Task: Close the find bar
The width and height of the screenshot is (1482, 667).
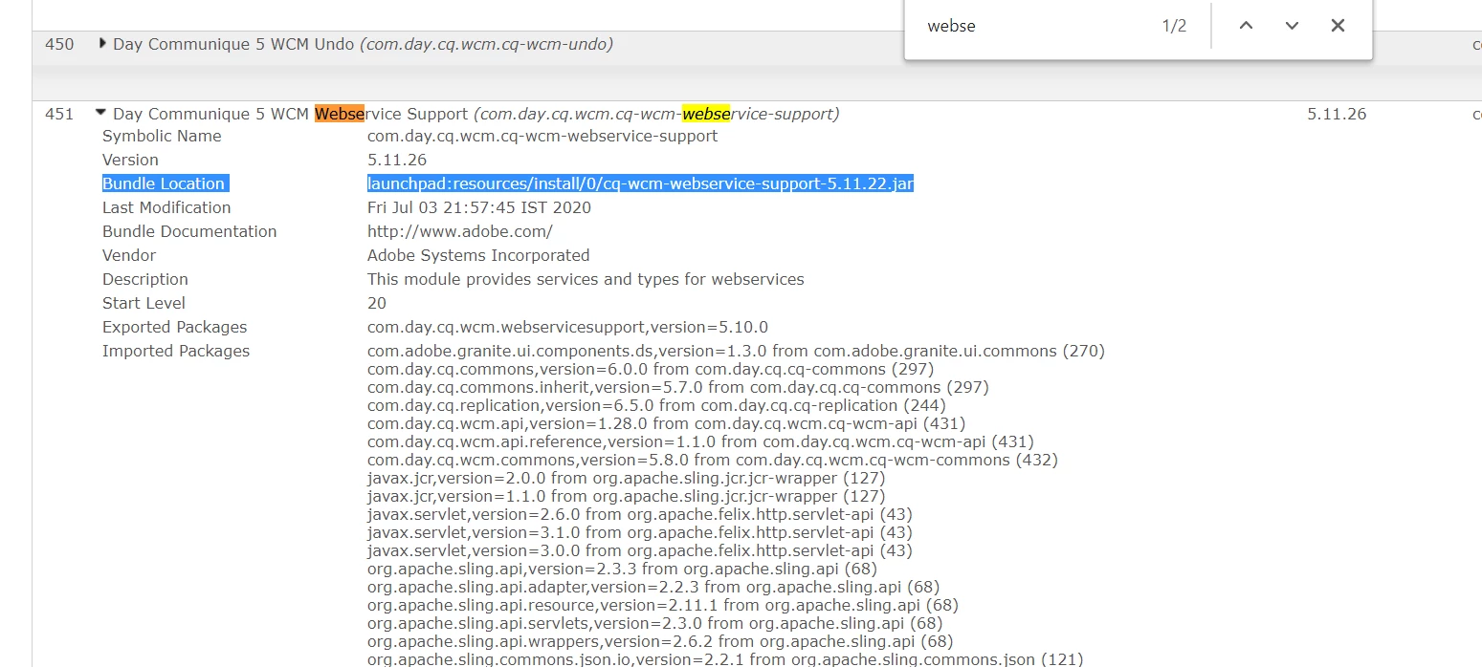Action: tap(1338, 26)
